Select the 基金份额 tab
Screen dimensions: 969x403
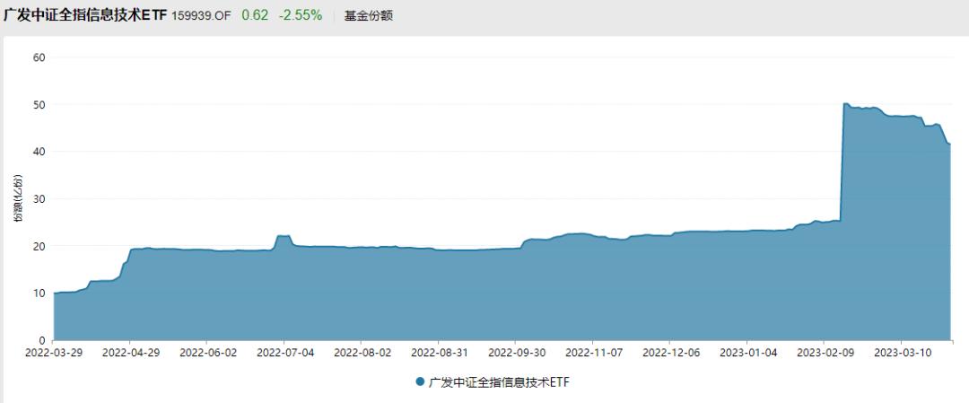[x=369, y=16]
